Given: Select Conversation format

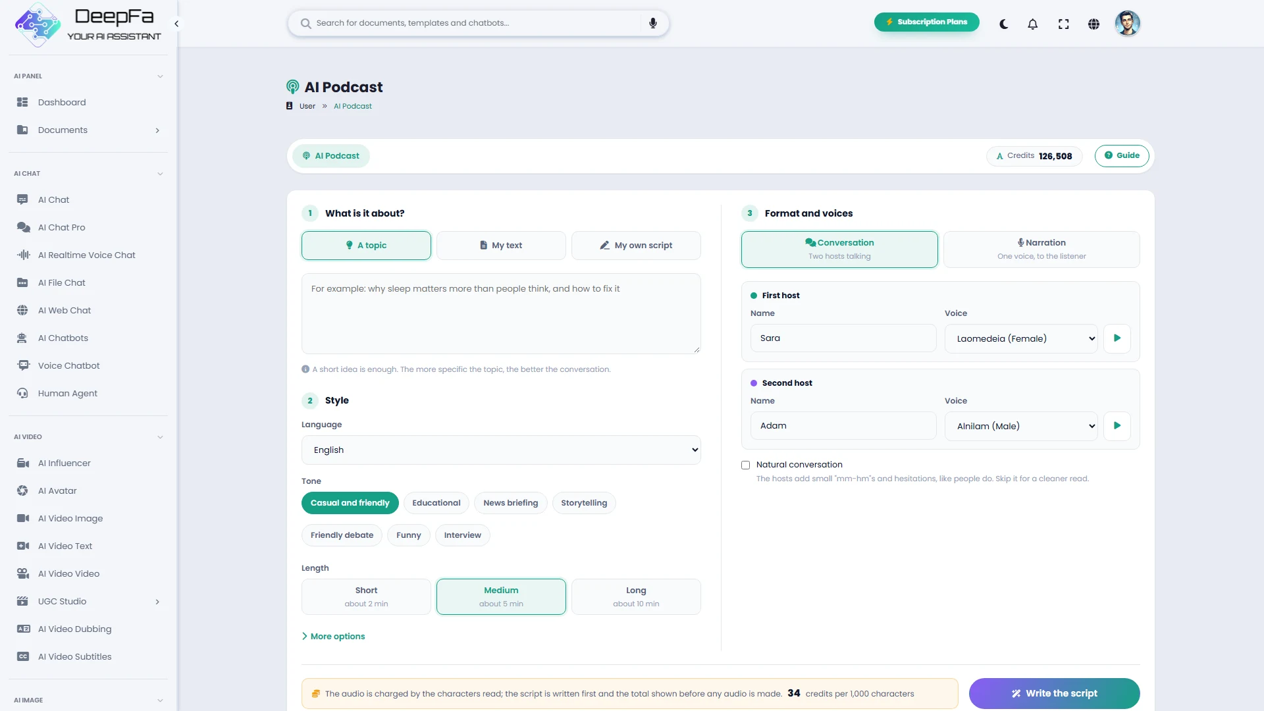Looking at the screenshot, I should (x=839, y=249).
